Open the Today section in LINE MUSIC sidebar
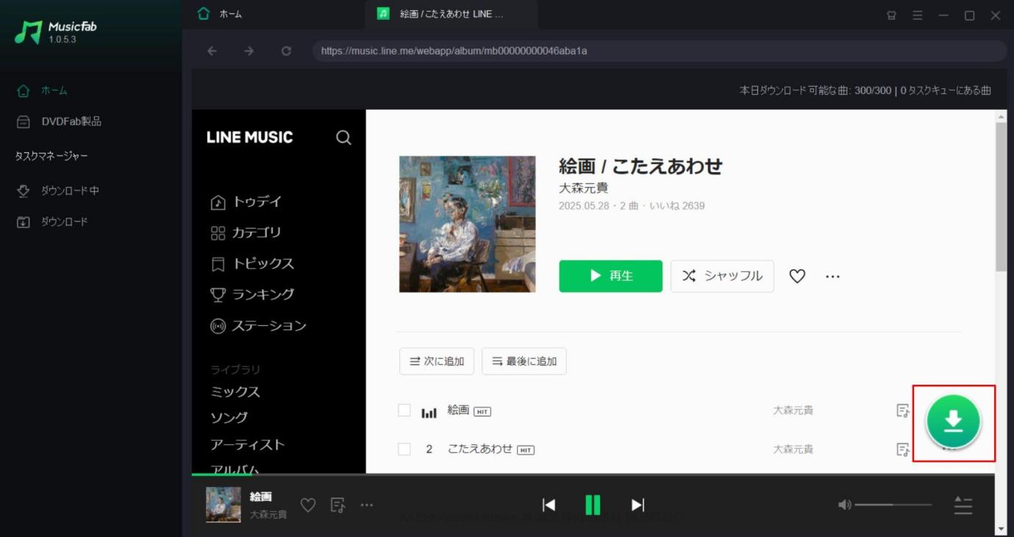This screenshot has height=537, width=1014. tap(257, 201)
